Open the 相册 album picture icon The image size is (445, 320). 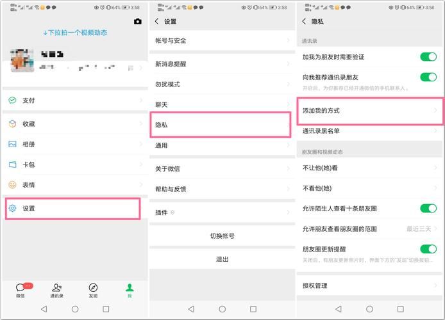12,144
